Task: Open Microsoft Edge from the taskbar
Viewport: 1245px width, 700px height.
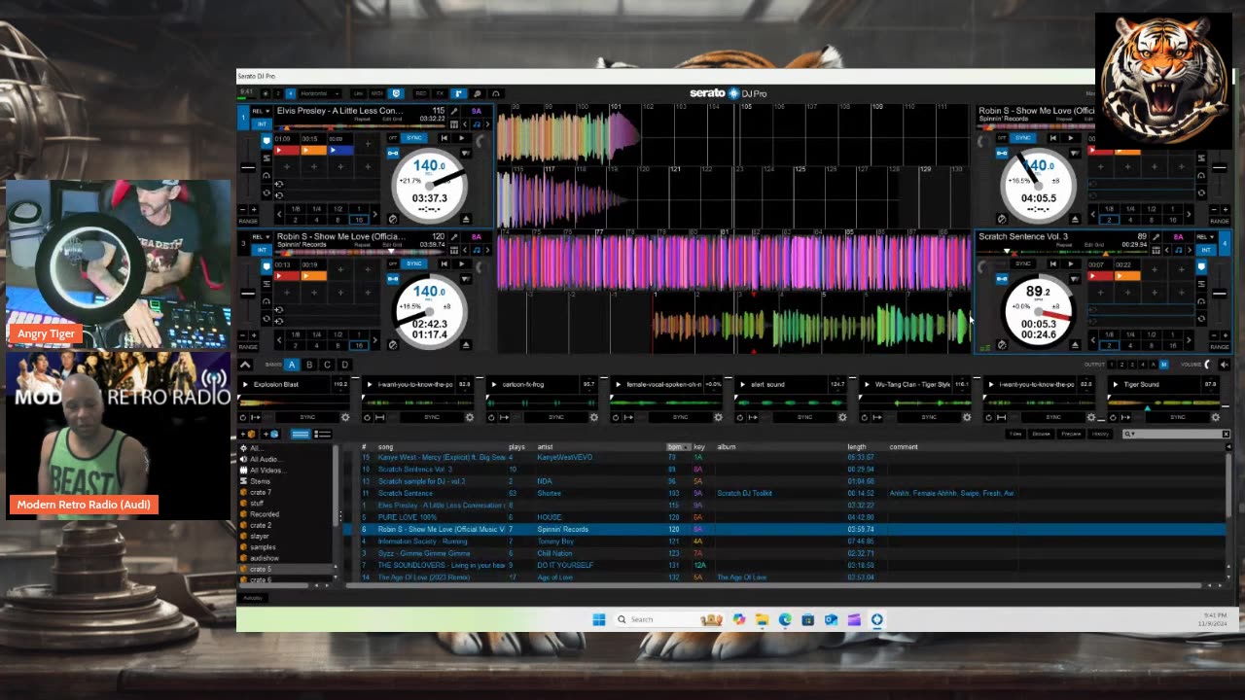Action: click(x=785, y=619)
